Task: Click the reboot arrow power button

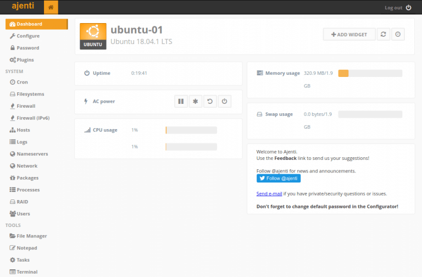Action: pyautogui.click(x=210, y=102)
